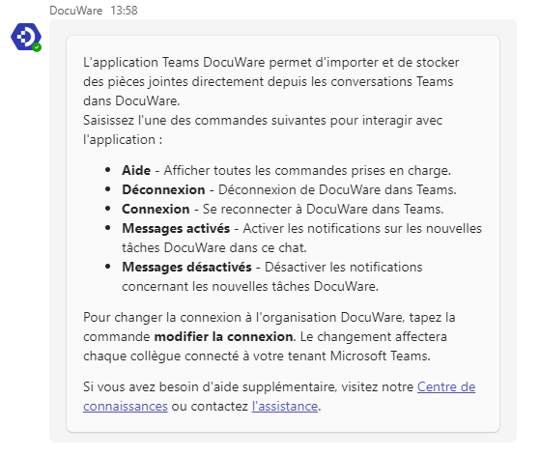This screenshot has height=456, width=540.
Task: Click the DocuWare bot avatar icon
Action: [x=26, y=37]
